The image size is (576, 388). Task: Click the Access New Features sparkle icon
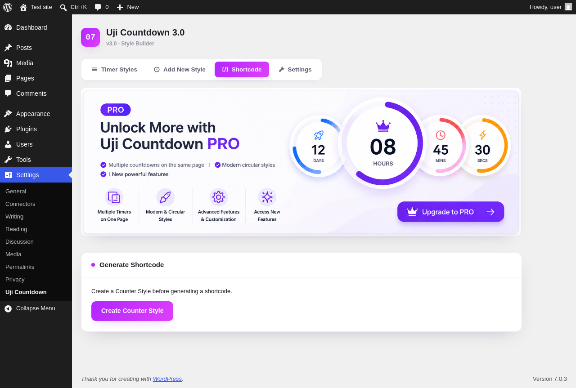coord(267,197)
